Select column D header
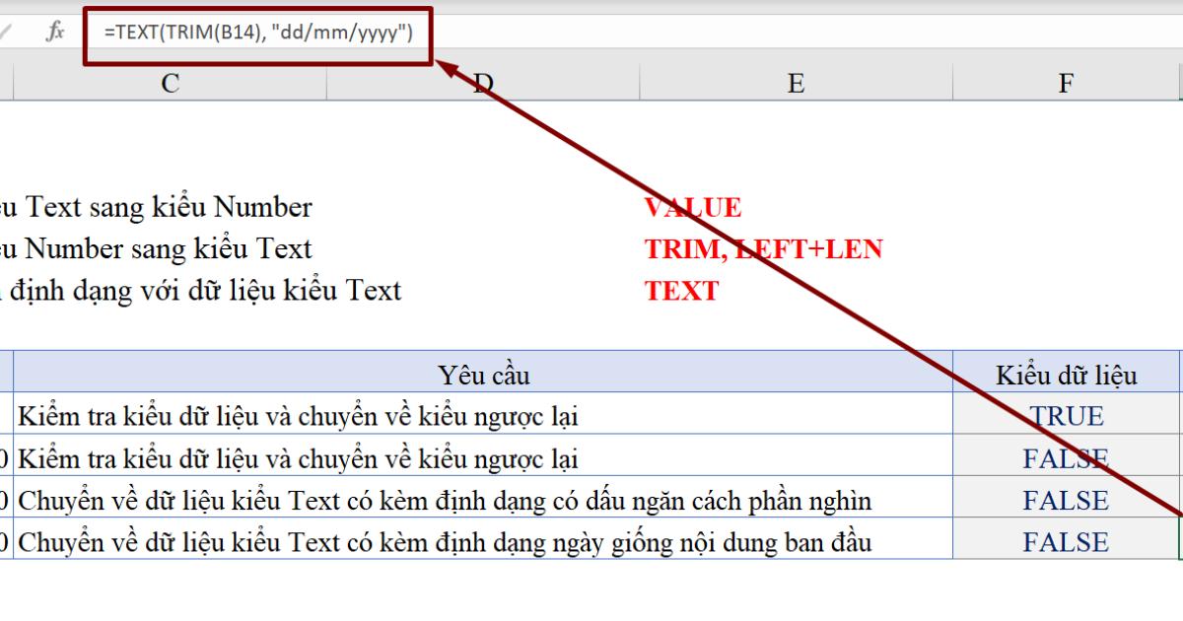The height and width of the screenshot is (621, 1183). point(482,84)
